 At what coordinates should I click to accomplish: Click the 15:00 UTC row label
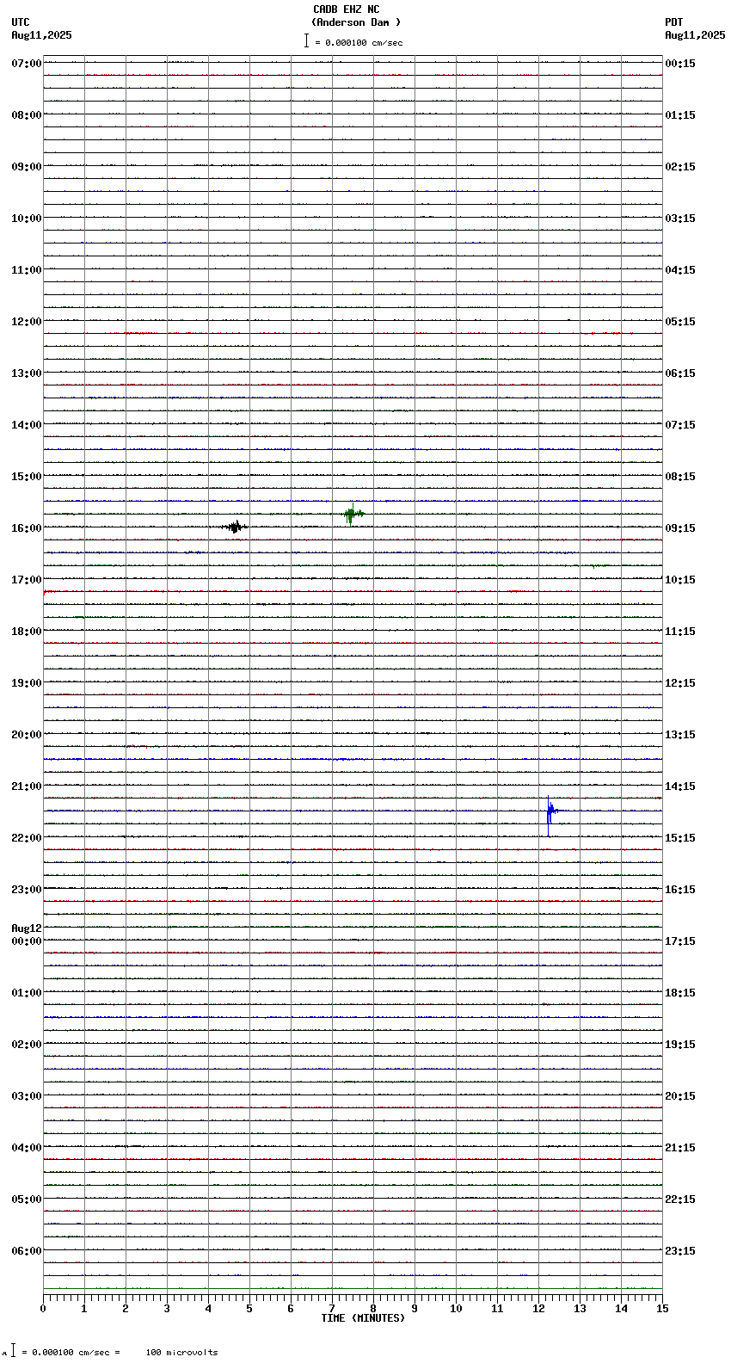click(x=27, y=477)
